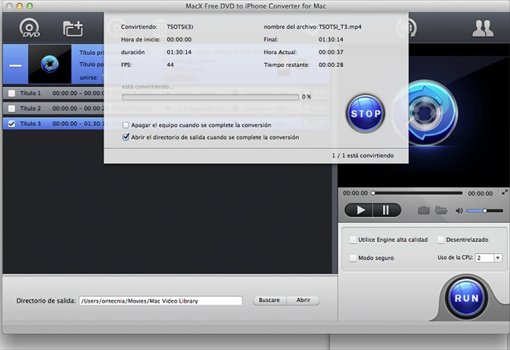Enable 'Utilice Engine alta calidad' checkbox
Screen dimensions: 510x350
pos(353,240)
